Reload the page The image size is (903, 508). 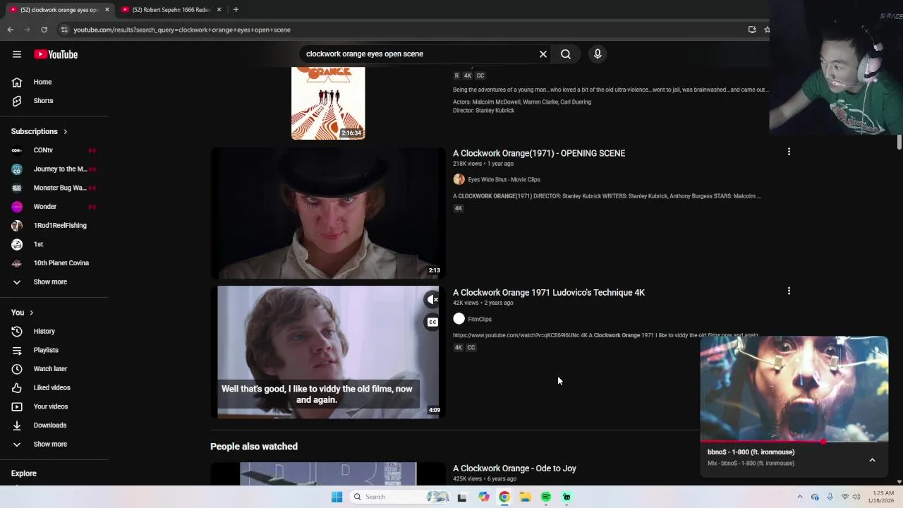coord(44,30)
